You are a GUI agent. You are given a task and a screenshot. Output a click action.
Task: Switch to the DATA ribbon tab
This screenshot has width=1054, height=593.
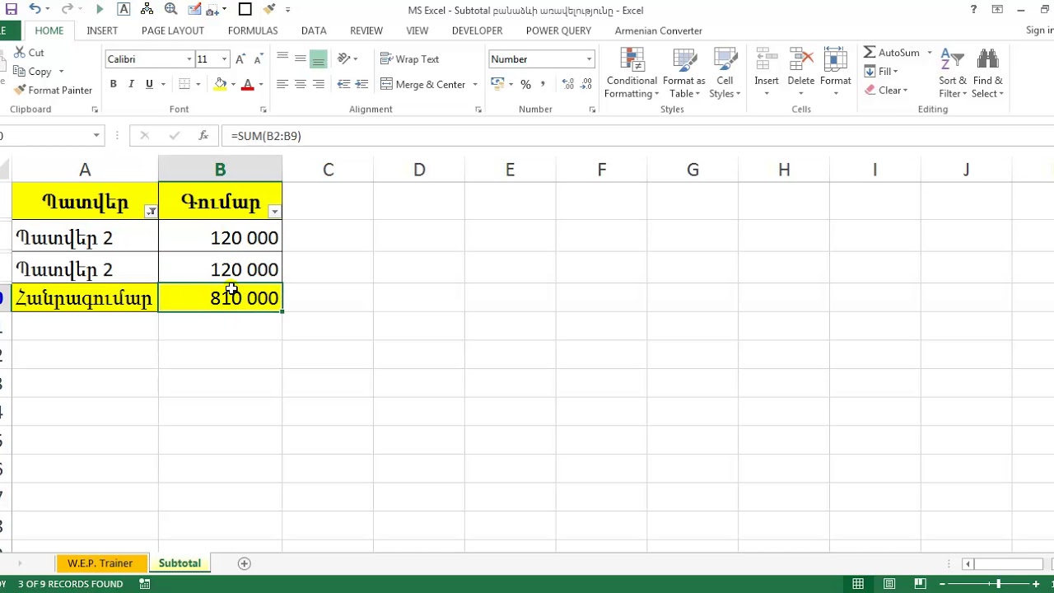pos(314,30)
